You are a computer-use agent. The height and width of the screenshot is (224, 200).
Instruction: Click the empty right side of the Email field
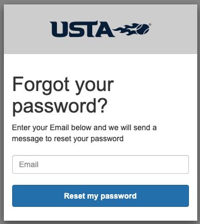point(148,164)
